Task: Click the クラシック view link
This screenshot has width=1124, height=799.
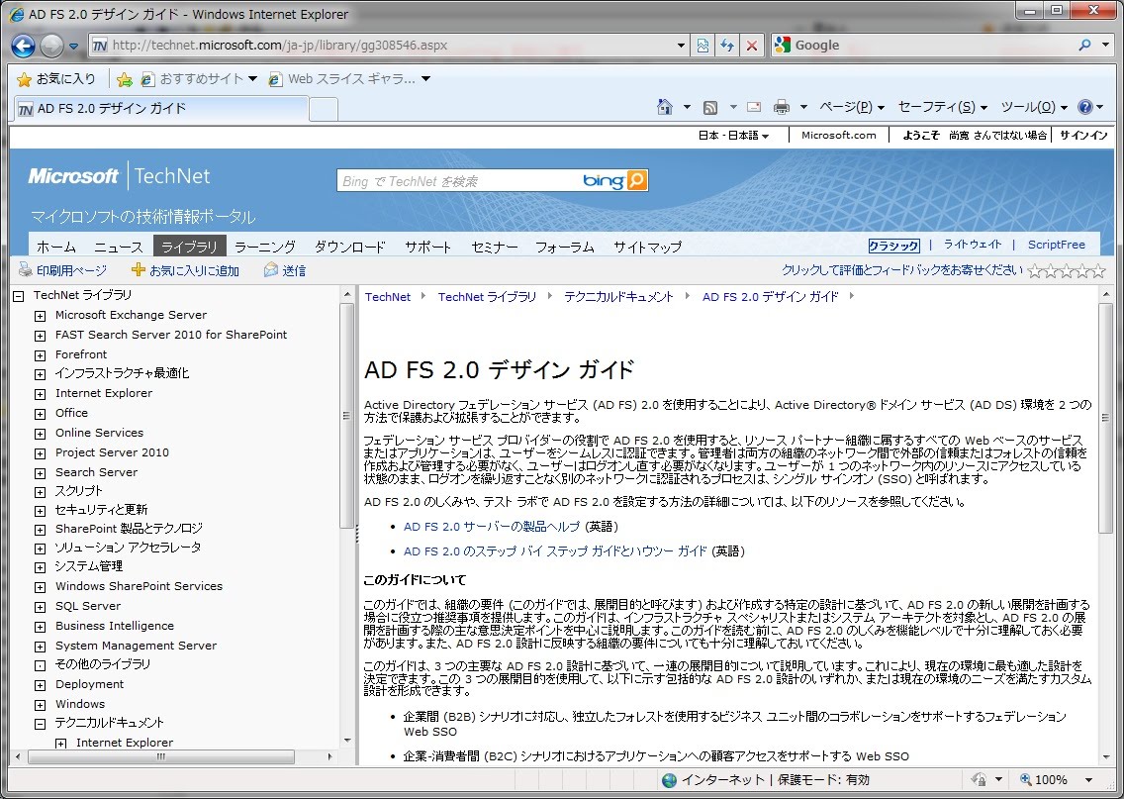Action: point(893,246)
